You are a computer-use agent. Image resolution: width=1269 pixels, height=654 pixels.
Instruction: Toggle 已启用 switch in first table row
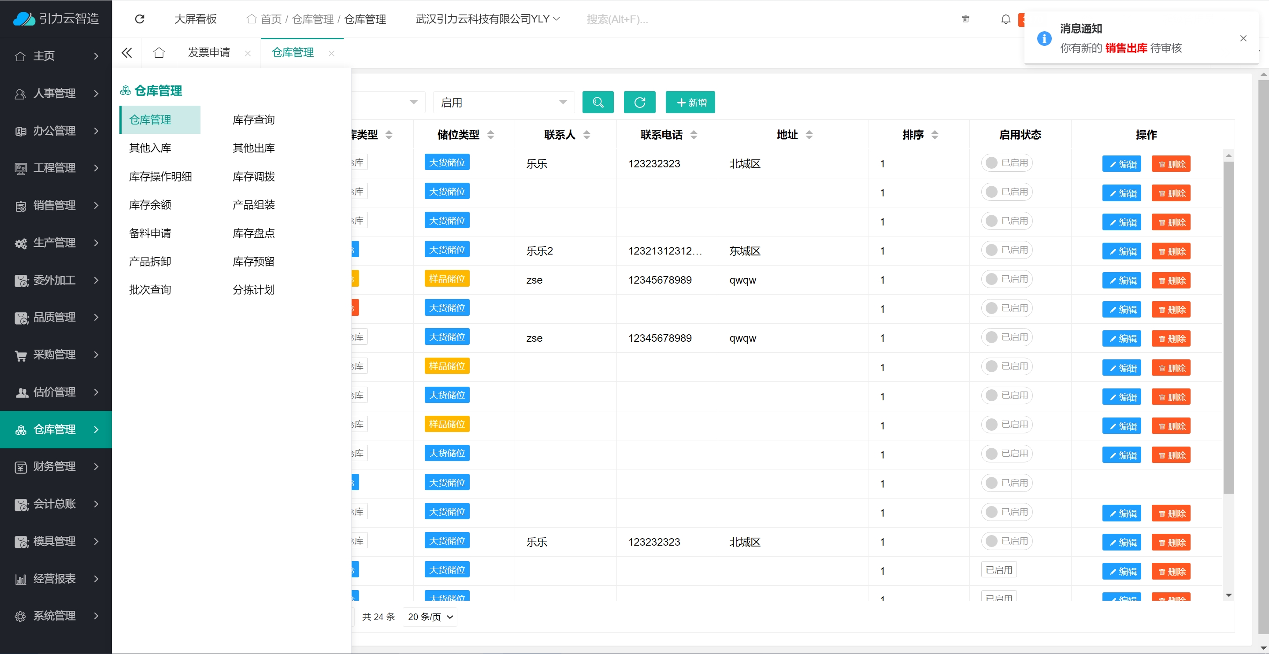point(1006,163)
